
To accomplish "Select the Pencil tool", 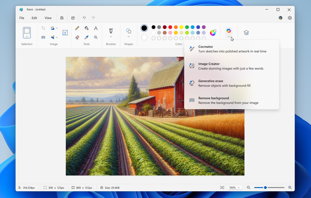I will coord(77,28).
